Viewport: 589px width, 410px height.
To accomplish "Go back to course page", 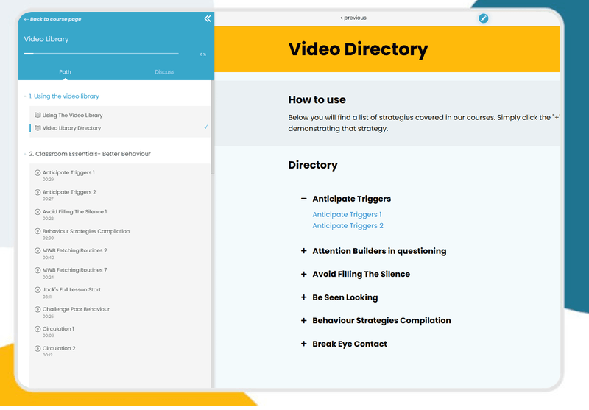I will 52,19.
